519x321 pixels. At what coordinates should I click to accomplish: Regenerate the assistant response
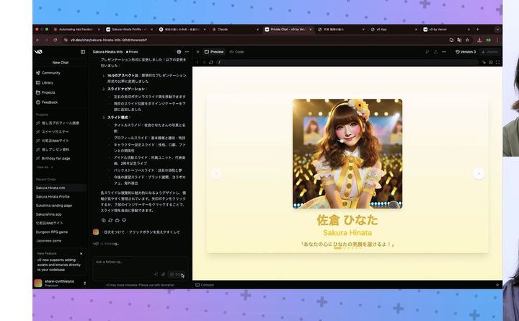click(x=110, y=220)
